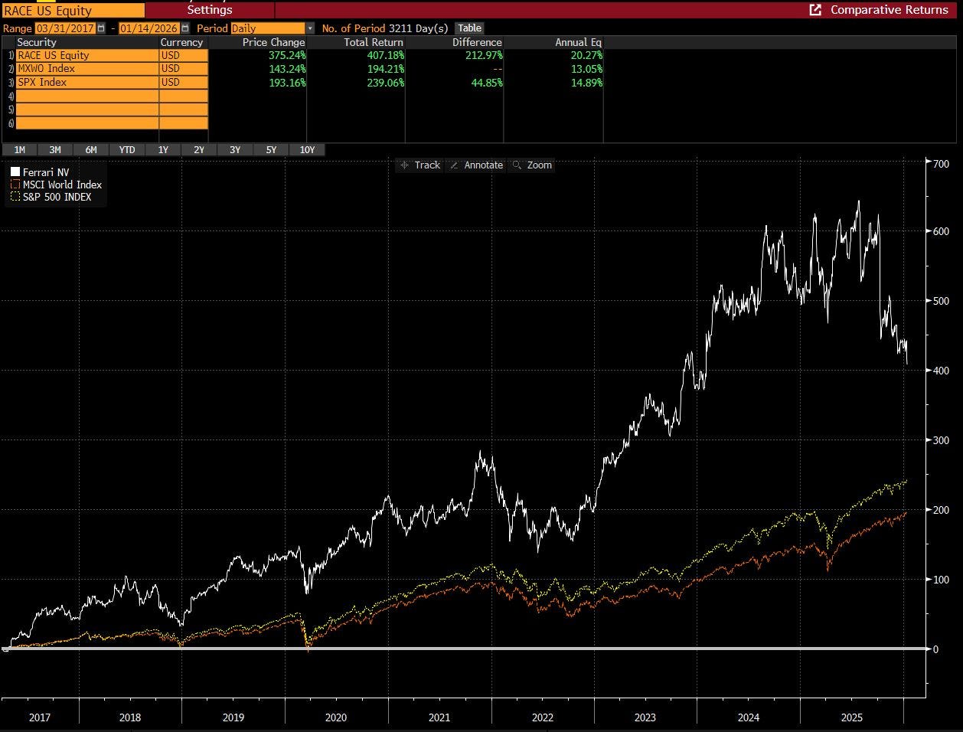This screenshot has height=732, width=963.
Task: Toggle the MSCI World Index legend series
Action: 56,185
